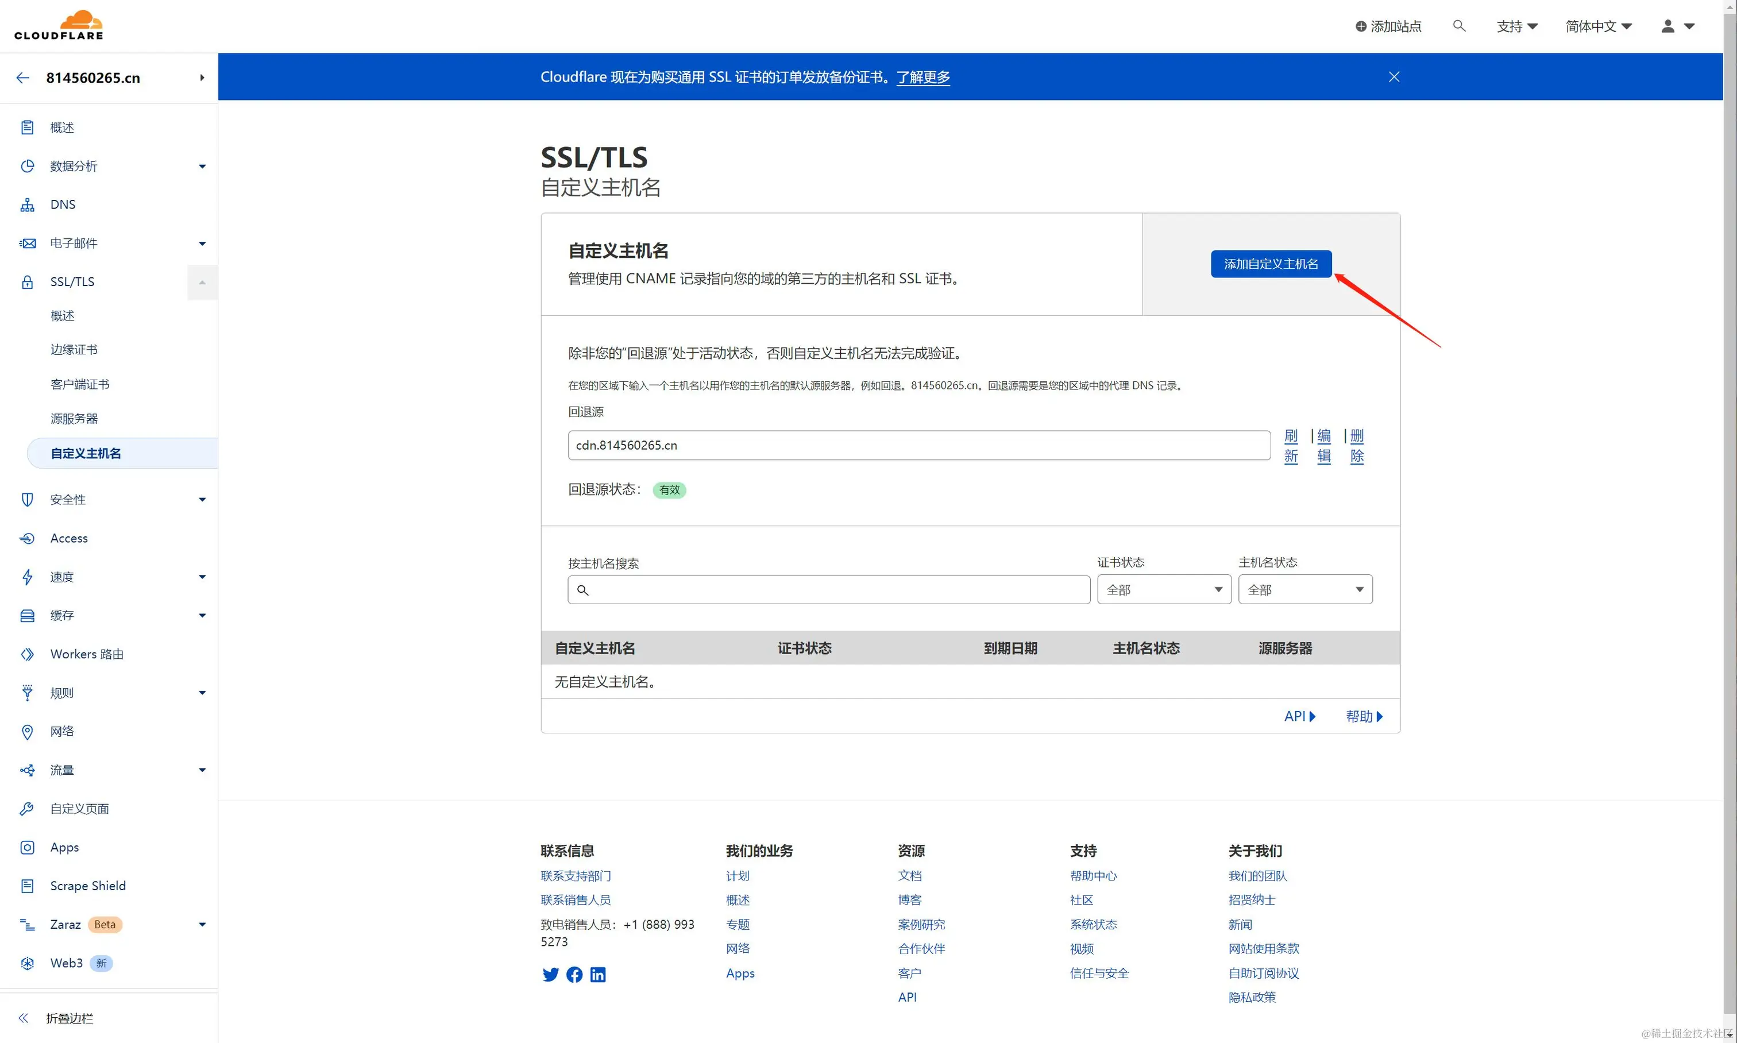Viewport: 1737px width, 1043px height.
Task: Click the LinkedIn icon in footer
Action: pos(597,974)
